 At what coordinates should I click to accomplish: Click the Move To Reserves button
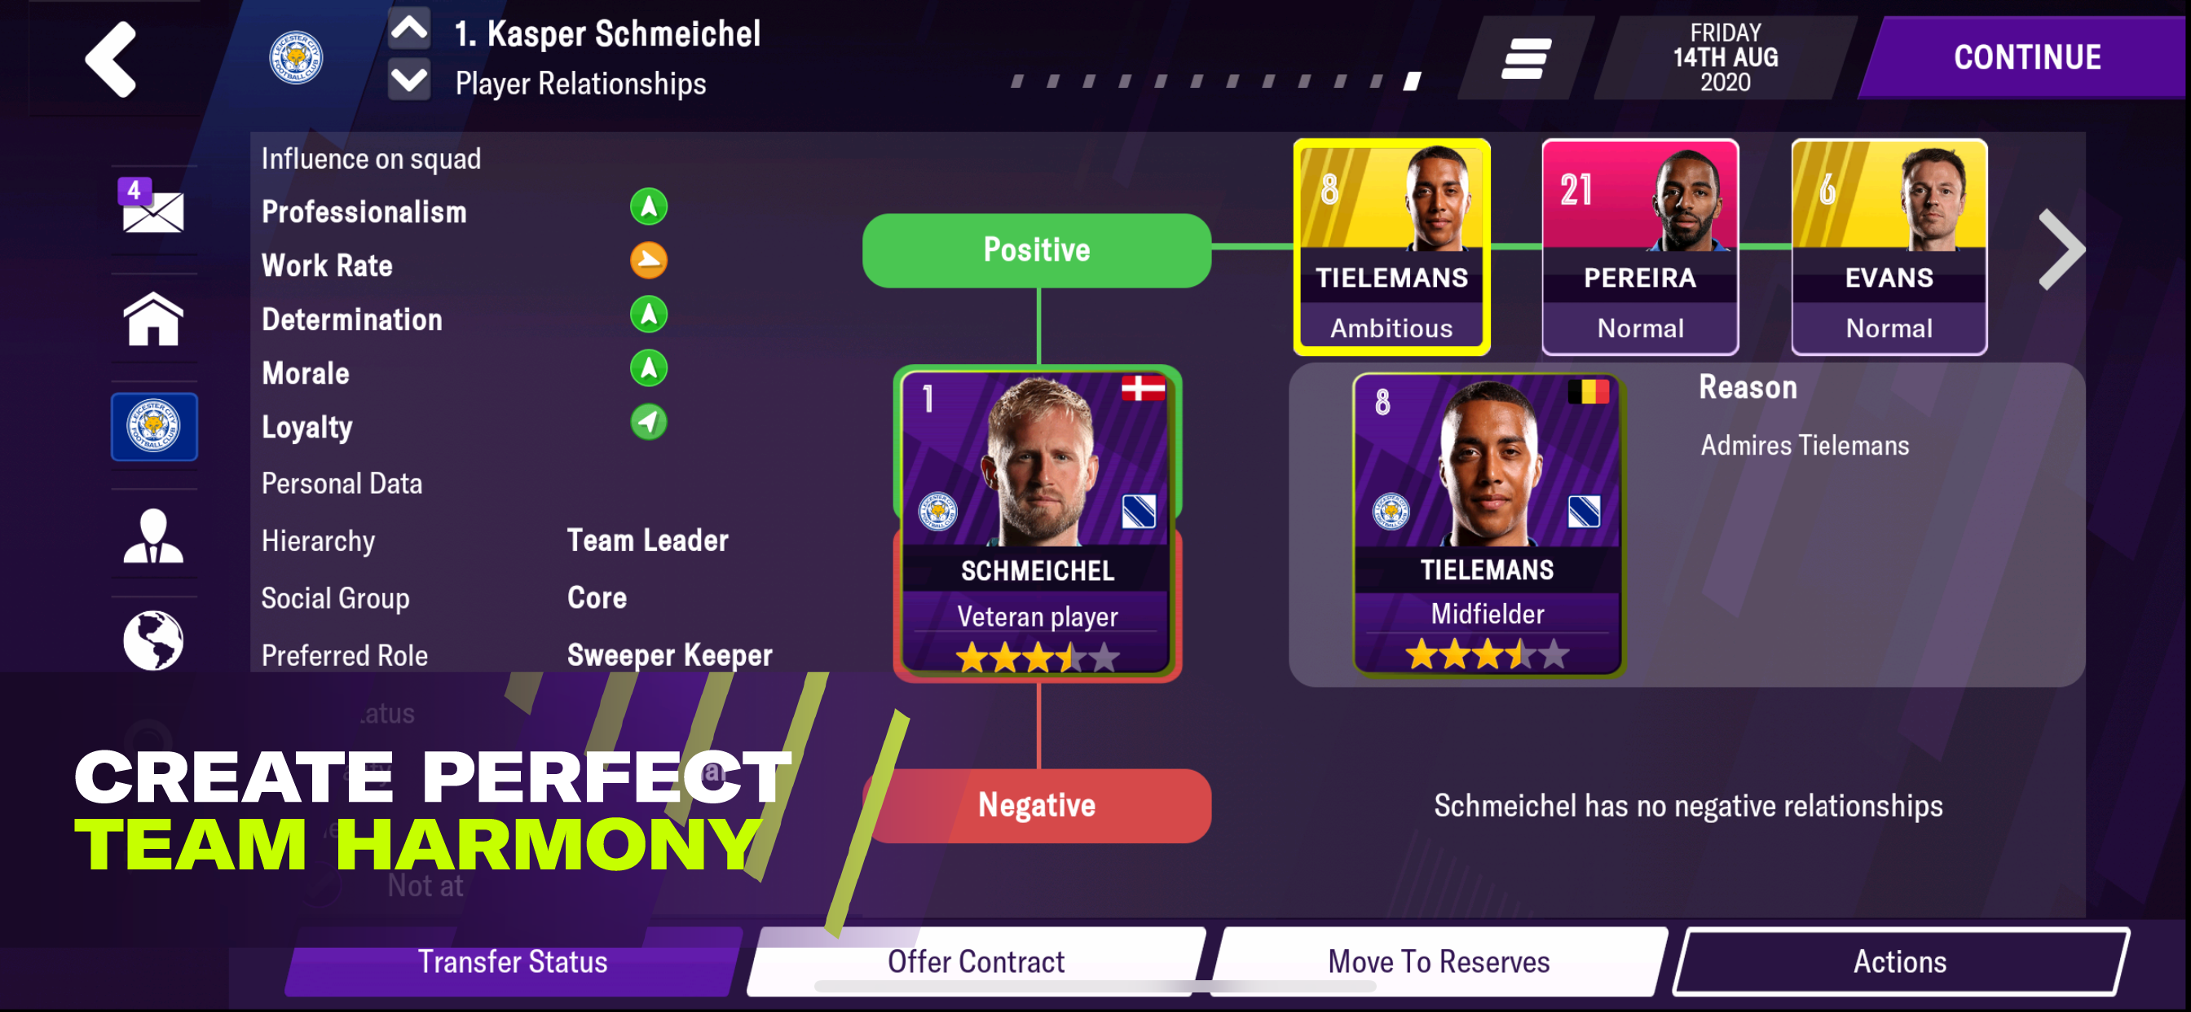[1439, 961]
